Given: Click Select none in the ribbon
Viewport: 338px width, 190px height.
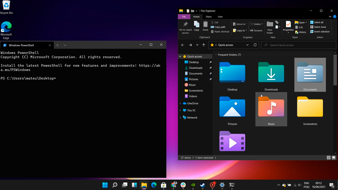Looking at the screenshot, I should coord(318,27).
